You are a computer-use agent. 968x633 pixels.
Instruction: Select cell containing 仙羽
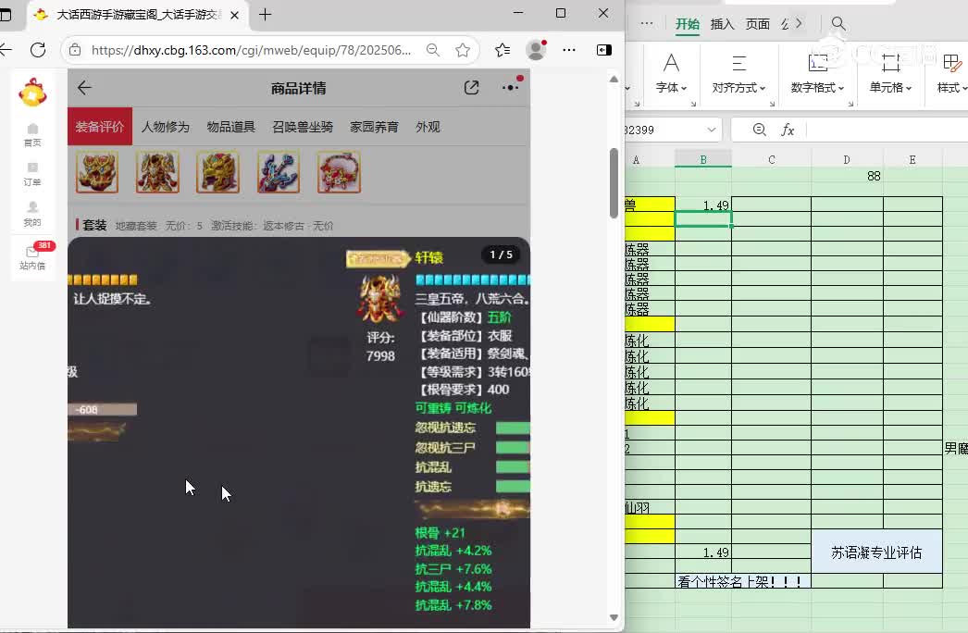(650, 508)
